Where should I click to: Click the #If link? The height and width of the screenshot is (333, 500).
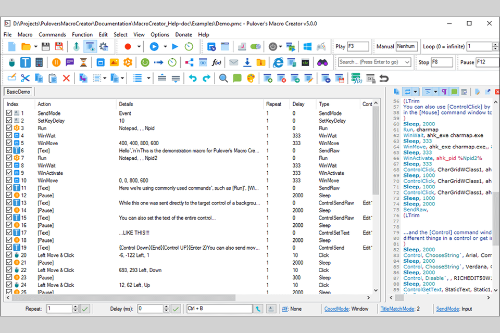pos(285,309)
